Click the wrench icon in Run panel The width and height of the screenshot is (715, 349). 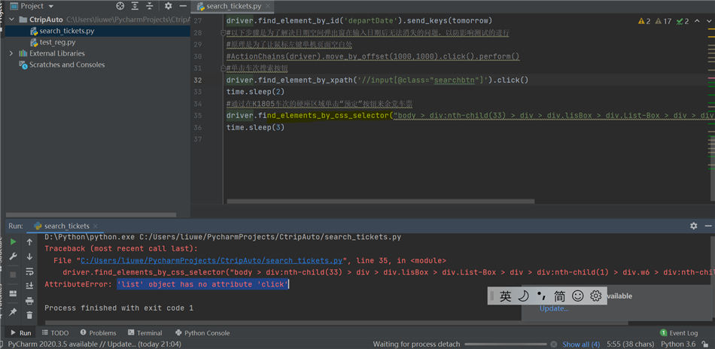pyautogui.click(x=13, y=256)
